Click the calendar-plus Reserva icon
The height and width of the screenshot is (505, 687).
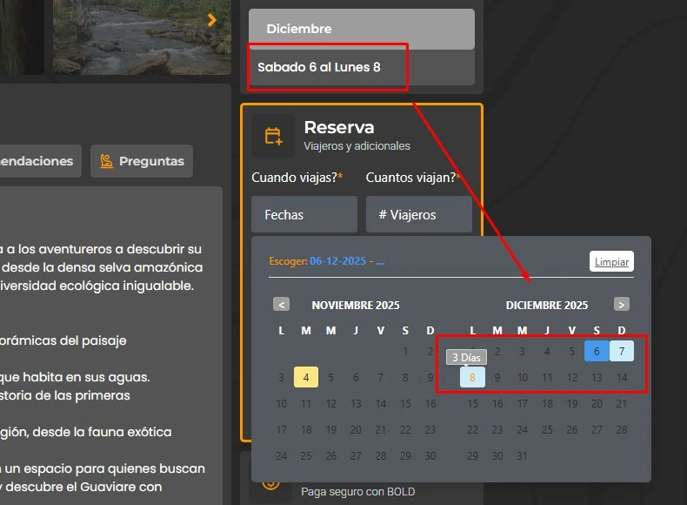tap(273, 136)
